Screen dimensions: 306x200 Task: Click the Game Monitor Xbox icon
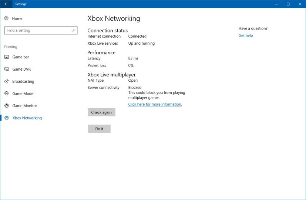pyautogui.click(x=7, y=106)
